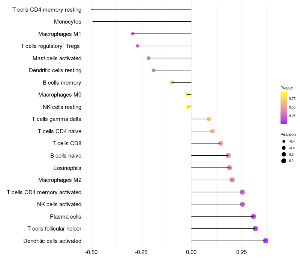Viewport: 300px width, 262px height.
Task: Select the Macrophages M2 data point
Action: point(232,180)
